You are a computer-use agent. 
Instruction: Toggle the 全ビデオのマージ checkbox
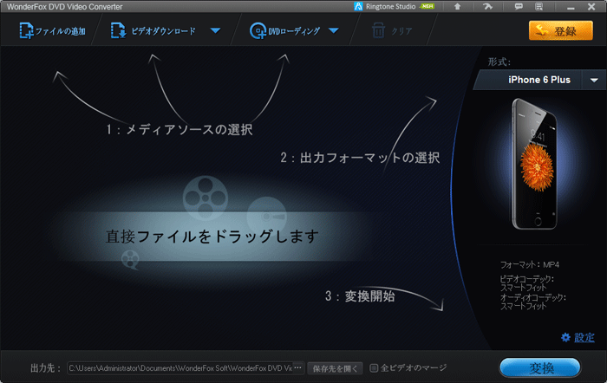374,368
